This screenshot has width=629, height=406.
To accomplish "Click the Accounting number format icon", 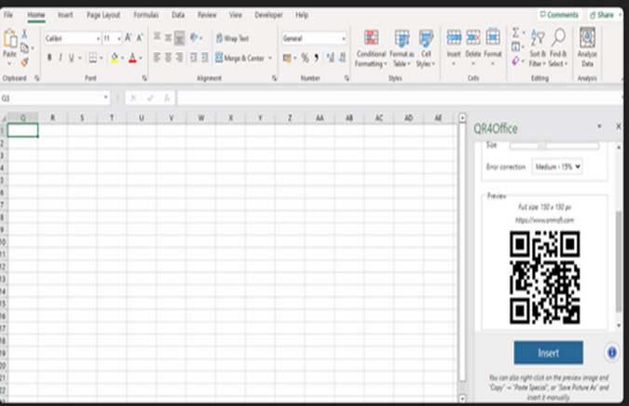I will coord(287,58).
